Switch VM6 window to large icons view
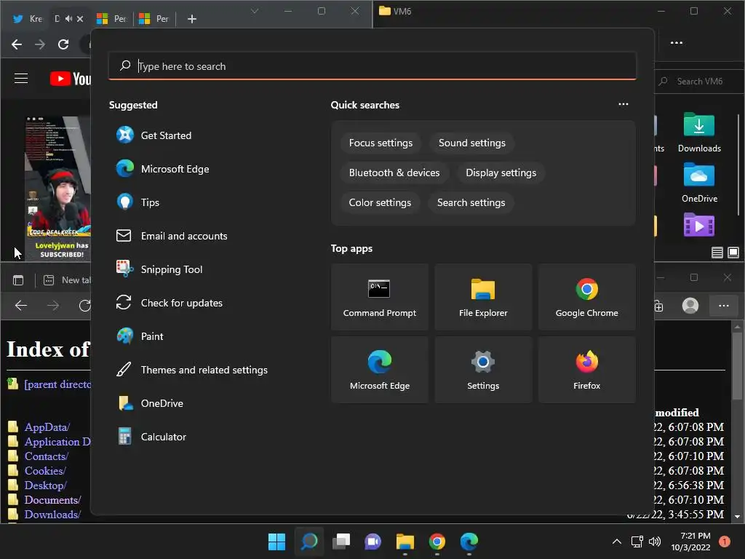The height and width of the screenshot is (559, 745). 733,253
